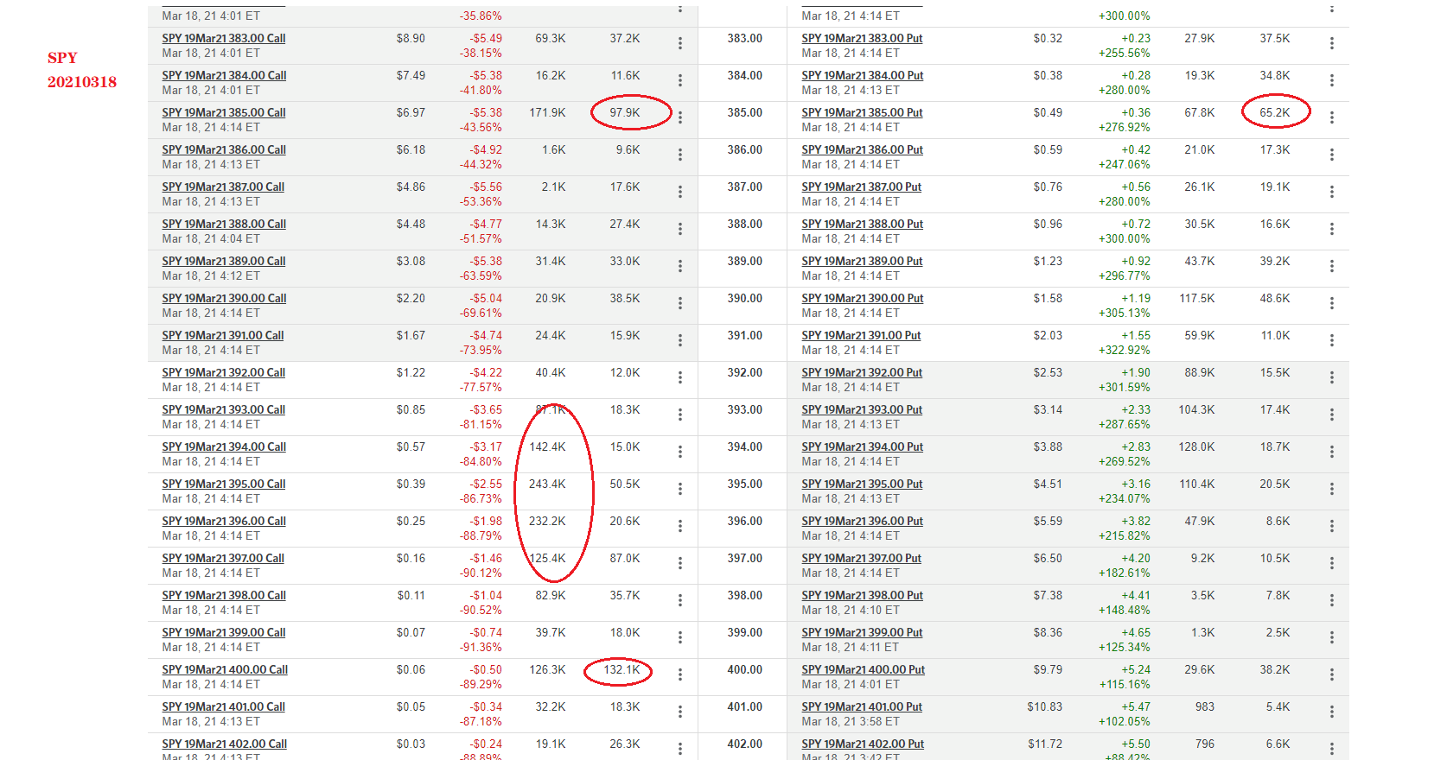Open the SPY 19Mar21 384.00 Put link
The width and height of the screenshot is (1447, 760).
point(863,76)
